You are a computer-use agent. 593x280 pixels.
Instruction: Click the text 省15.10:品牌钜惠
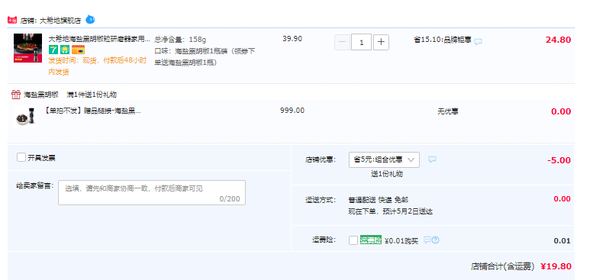(443, 40)
